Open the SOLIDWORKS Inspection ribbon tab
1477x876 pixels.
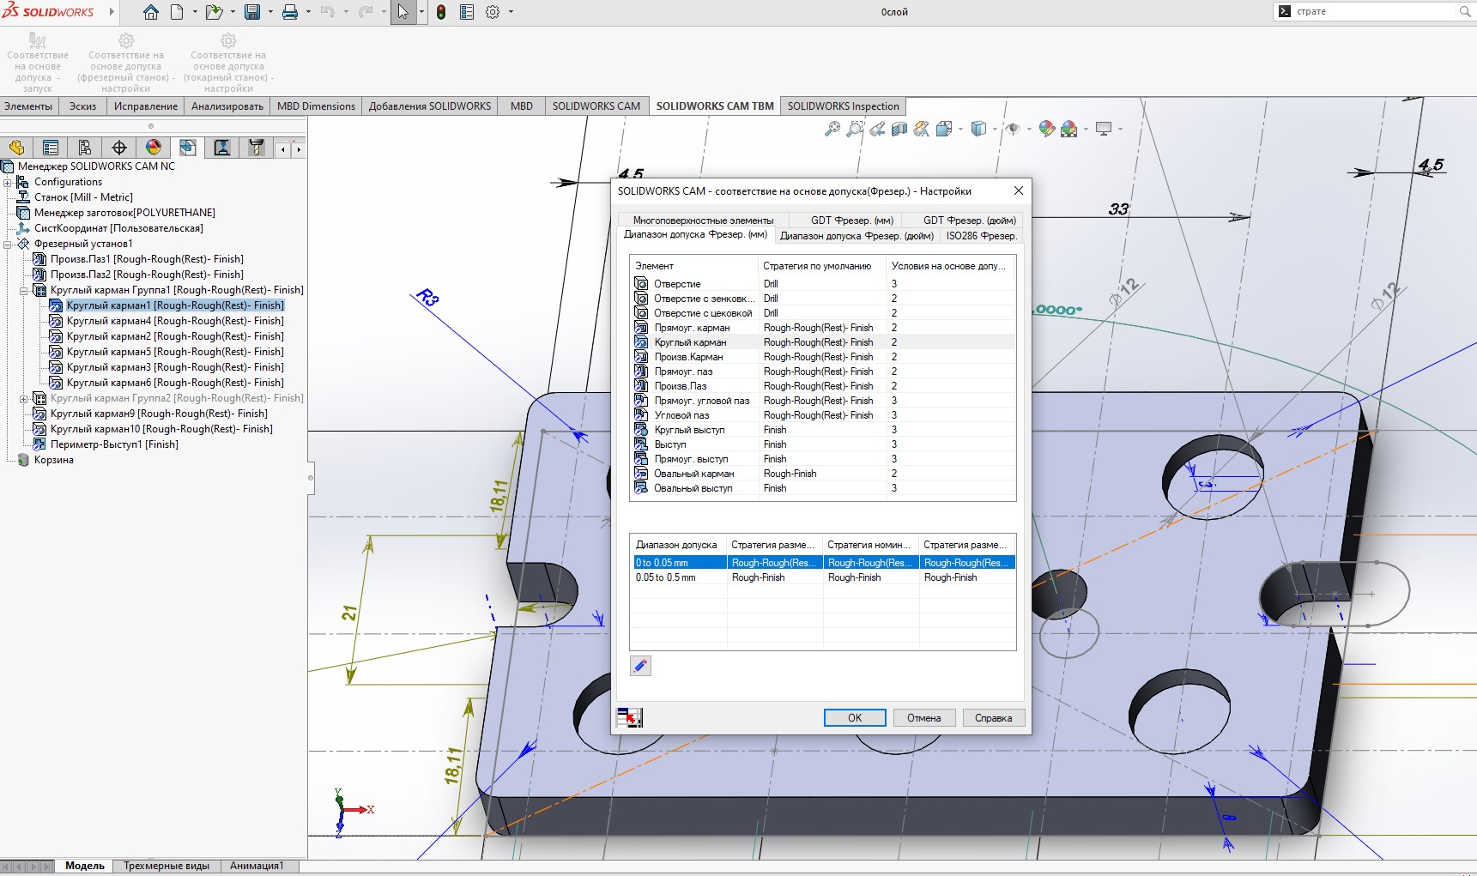coord(843,106)
